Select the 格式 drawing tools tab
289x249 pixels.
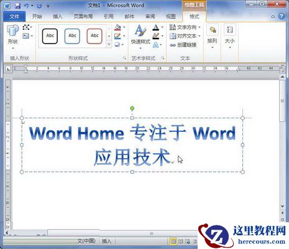[x=194, y=16]
